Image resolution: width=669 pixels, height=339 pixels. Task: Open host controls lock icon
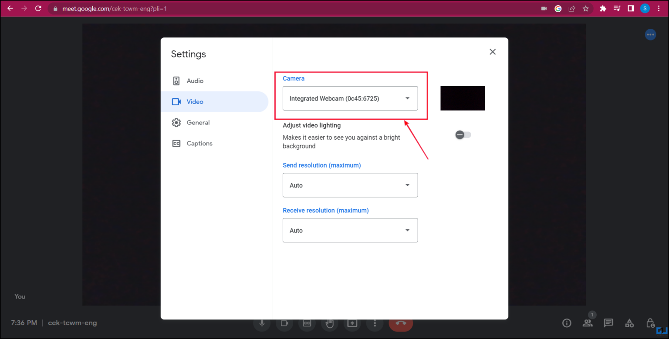650,323
